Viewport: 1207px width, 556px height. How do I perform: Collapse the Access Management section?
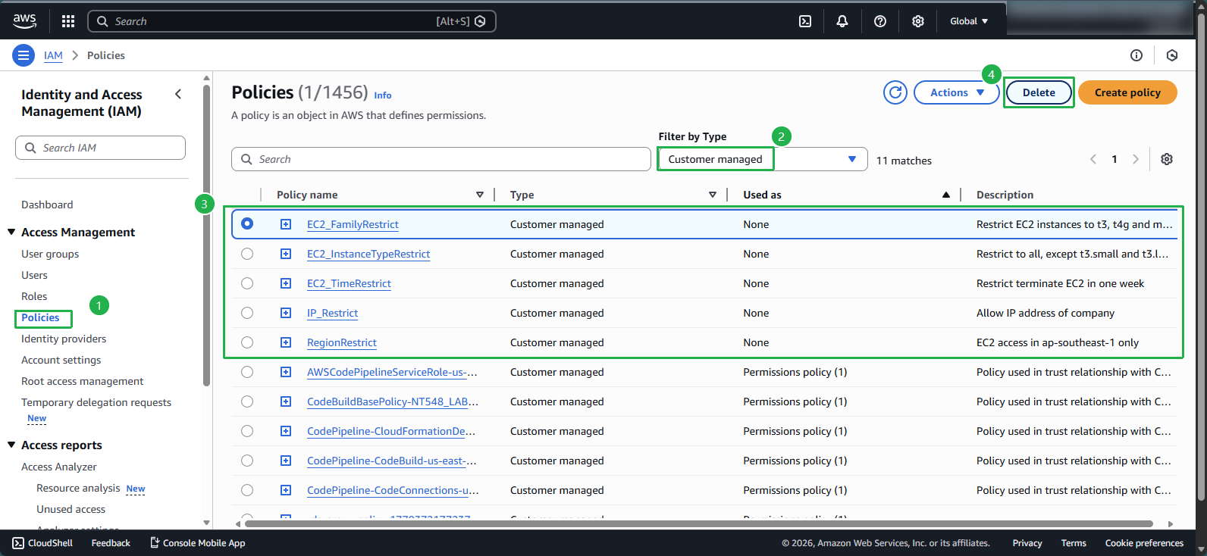coord(11,233)
